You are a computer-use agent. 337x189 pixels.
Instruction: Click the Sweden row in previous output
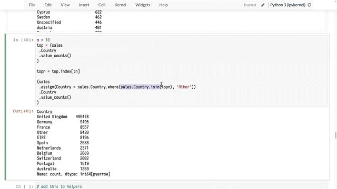click(69, 17)
